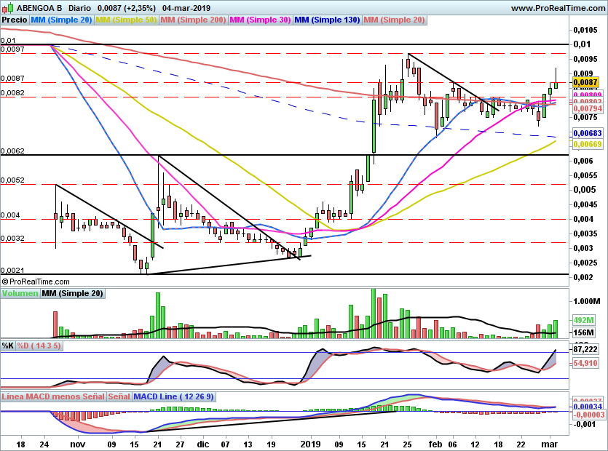Select the Precio label tab

pos(15,20)
